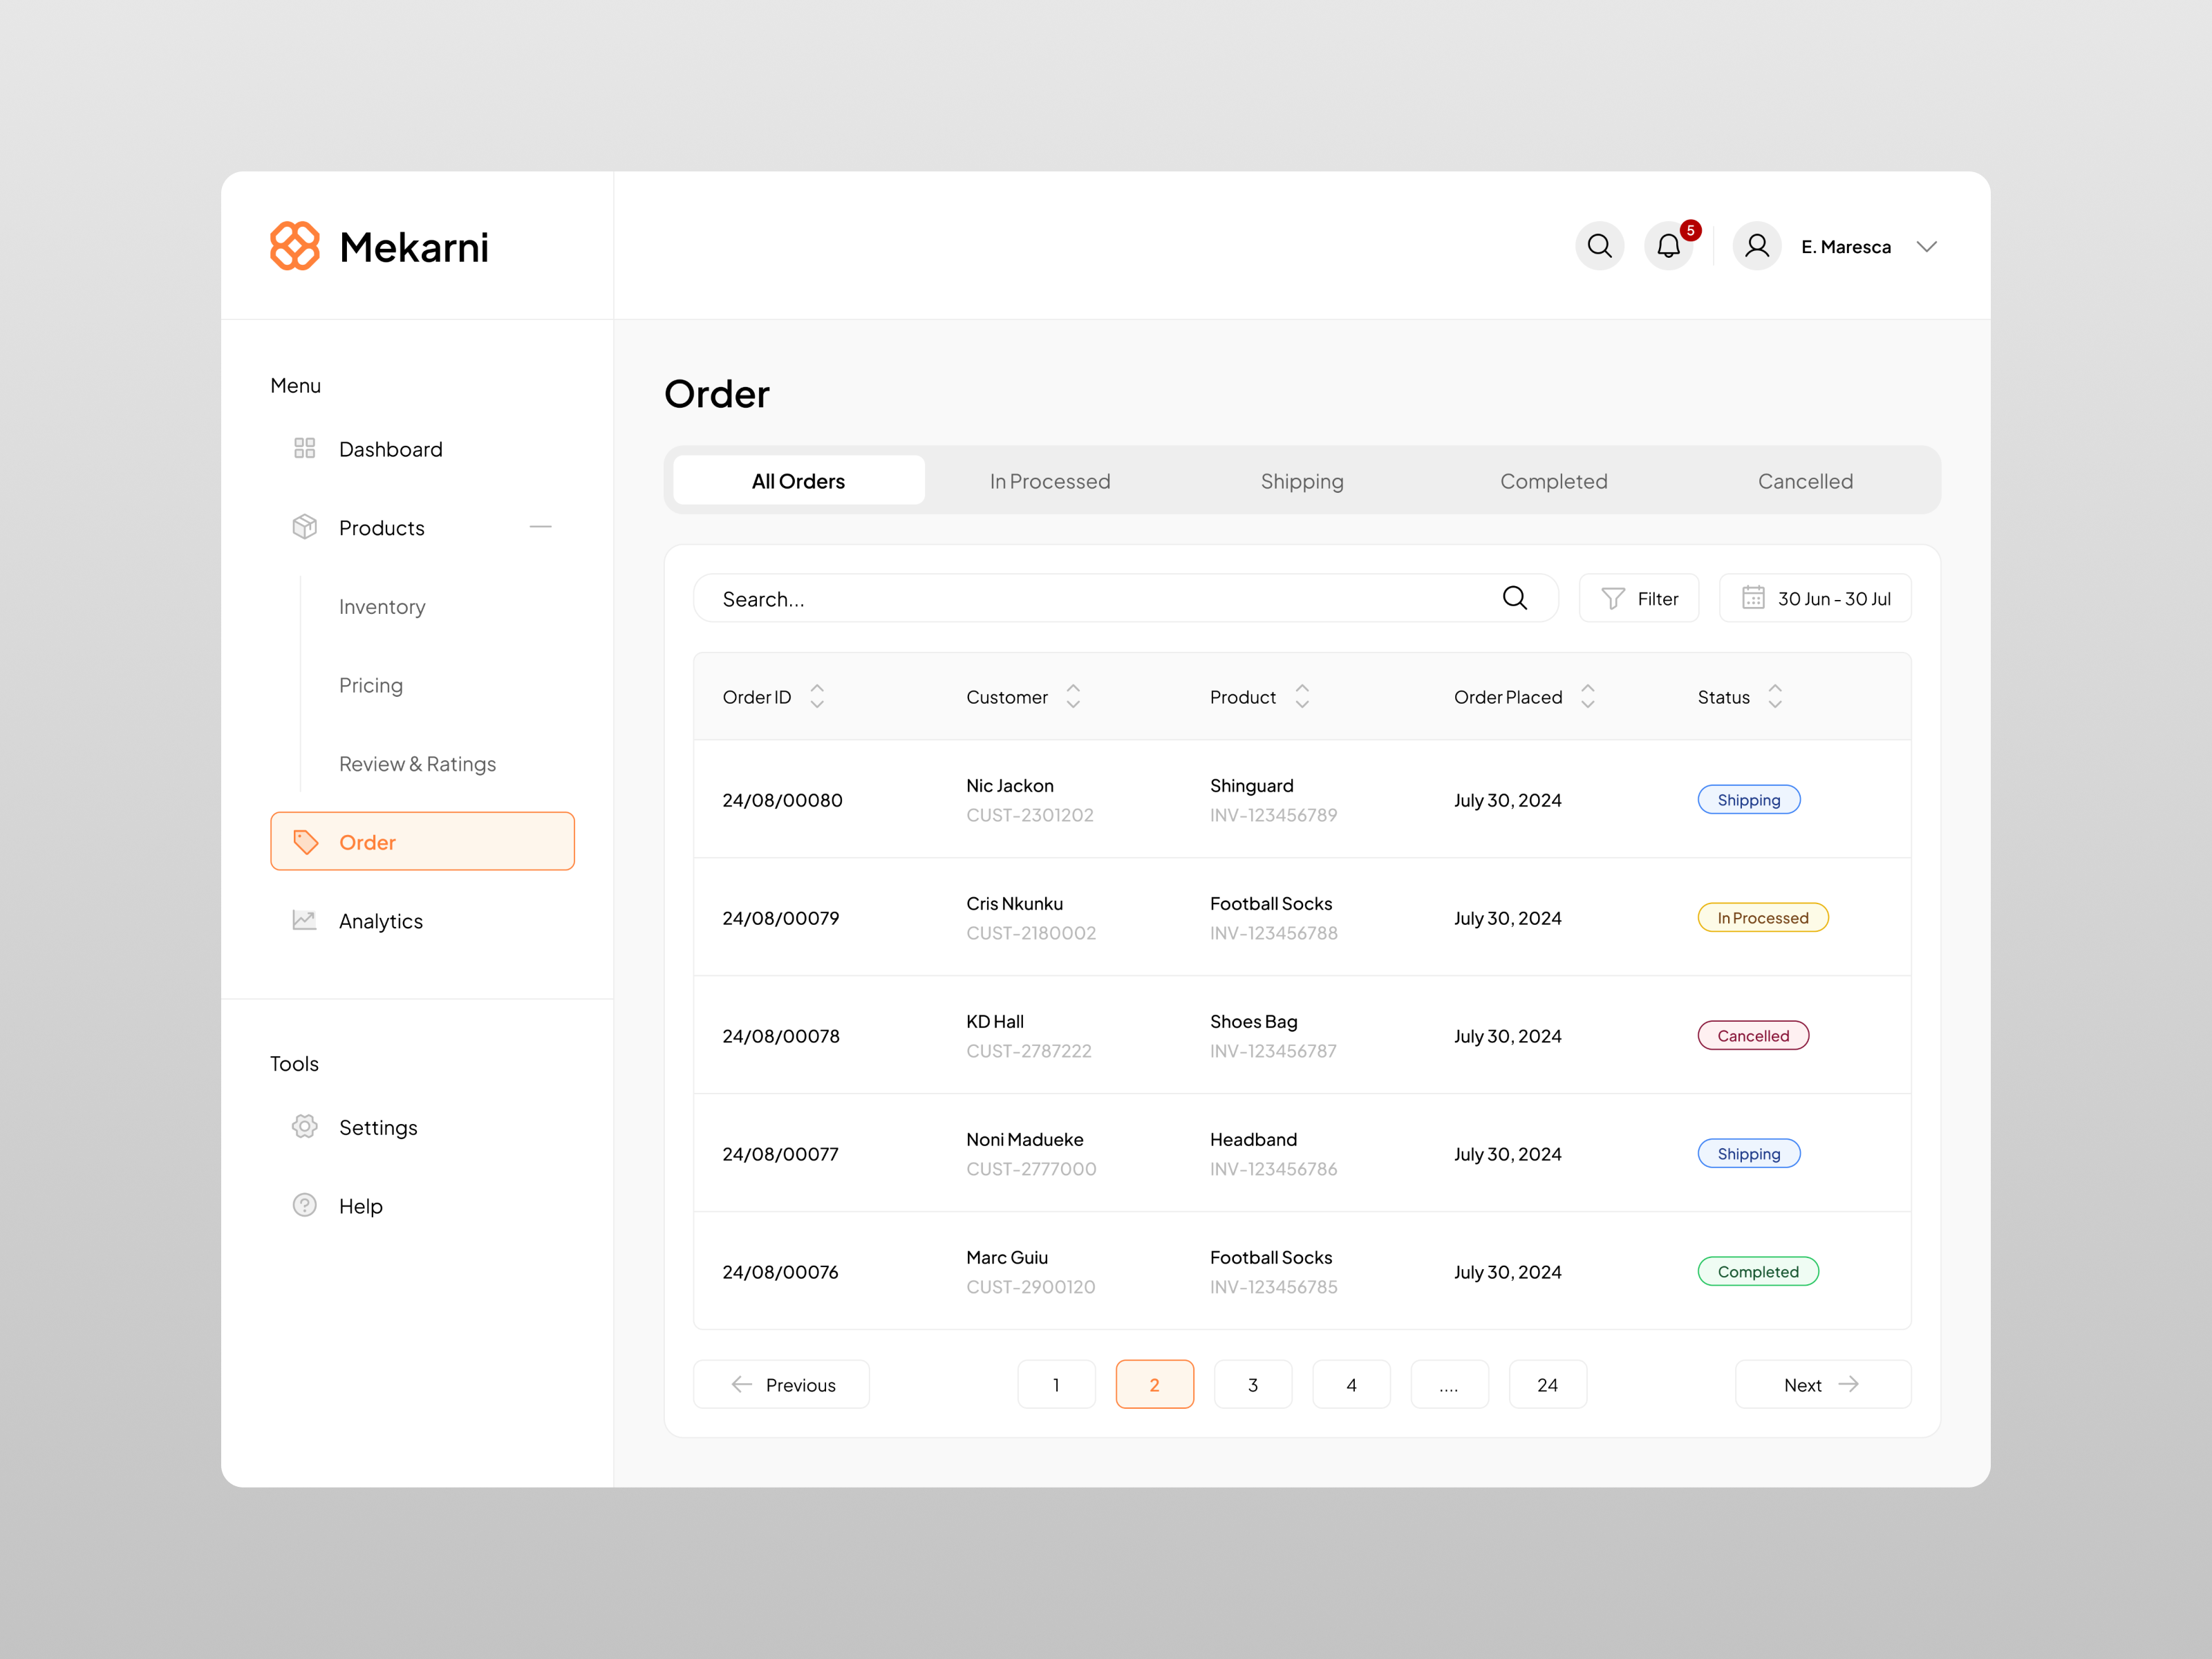Open the Customer column sort chevron
Image resolution: width=2212 pixels, height=1659 pixels.
(x=1073, y=696)
